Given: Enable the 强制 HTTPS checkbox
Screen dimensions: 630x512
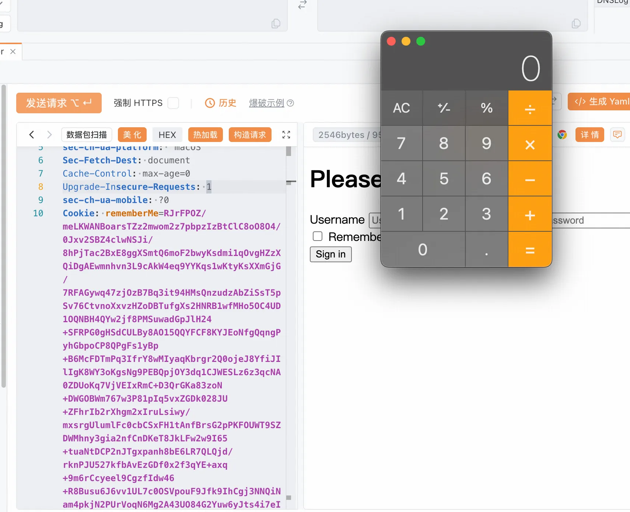Looking at the screenshot, I should coord(173,103).
